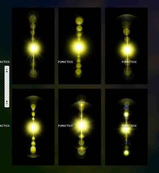Click the transparent checkerboard strip preview
The width and height of the screenshot is (159, 173).
[x=7, y=86]
